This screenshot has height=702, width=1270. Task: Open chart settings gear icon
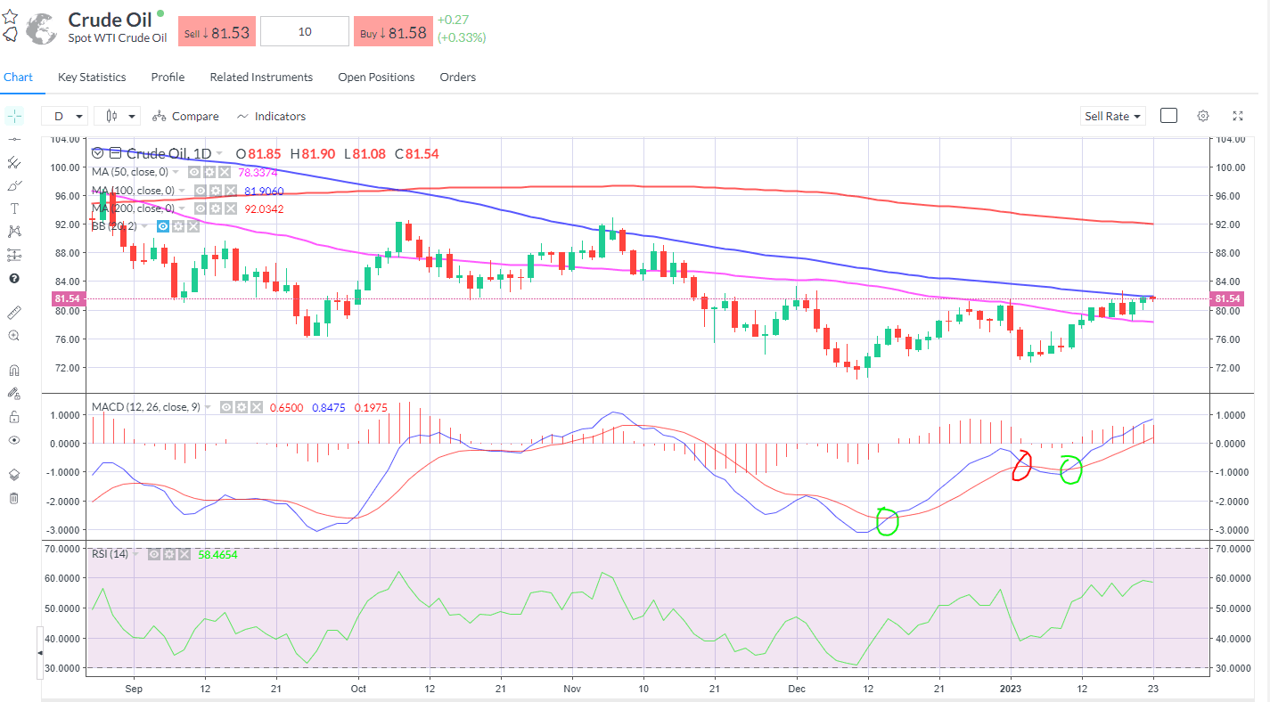pyautogui.click(x=1203, y=116)
